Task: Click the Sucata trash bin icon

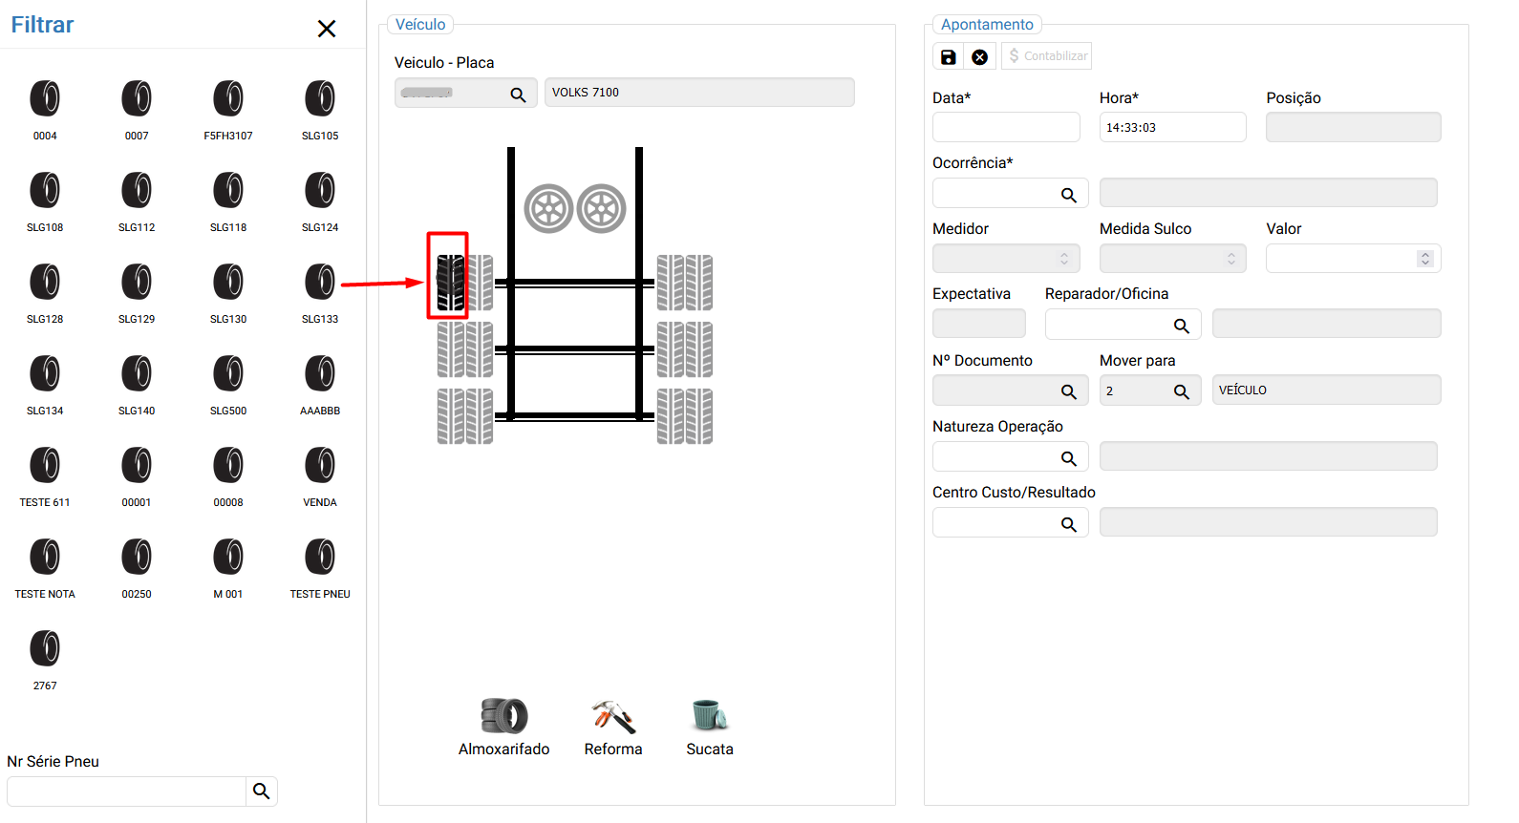Action: [x=709, y=715]
